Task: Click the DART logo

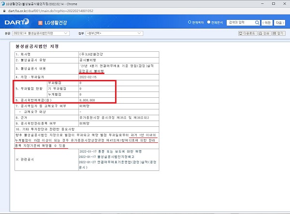Action: pyautogui.click(x=16, y=22)
